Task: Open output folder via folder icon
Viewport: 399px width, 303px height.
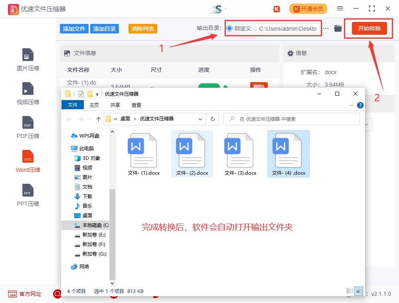Action: coord(338,28)
